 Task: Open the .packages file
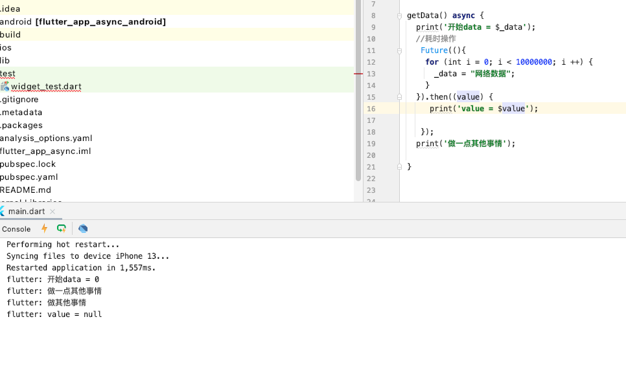coord(21,126)
